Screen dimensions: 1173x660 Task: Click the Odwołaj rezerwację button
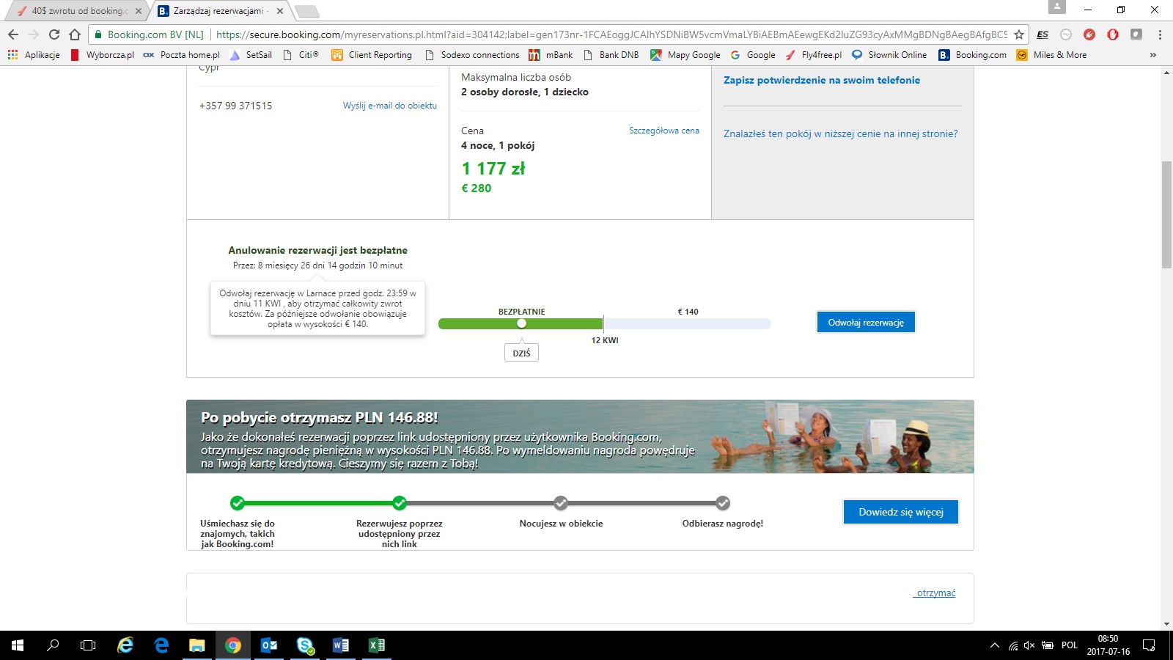(x=866, y=322)
